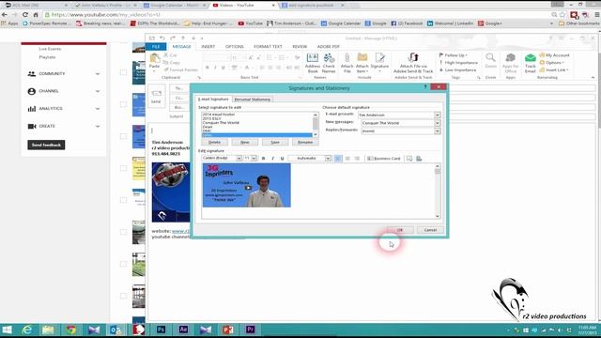Switch to the Personal Stationery tab
The height and width of the screenshot is (338, 601).
[253, 100]
